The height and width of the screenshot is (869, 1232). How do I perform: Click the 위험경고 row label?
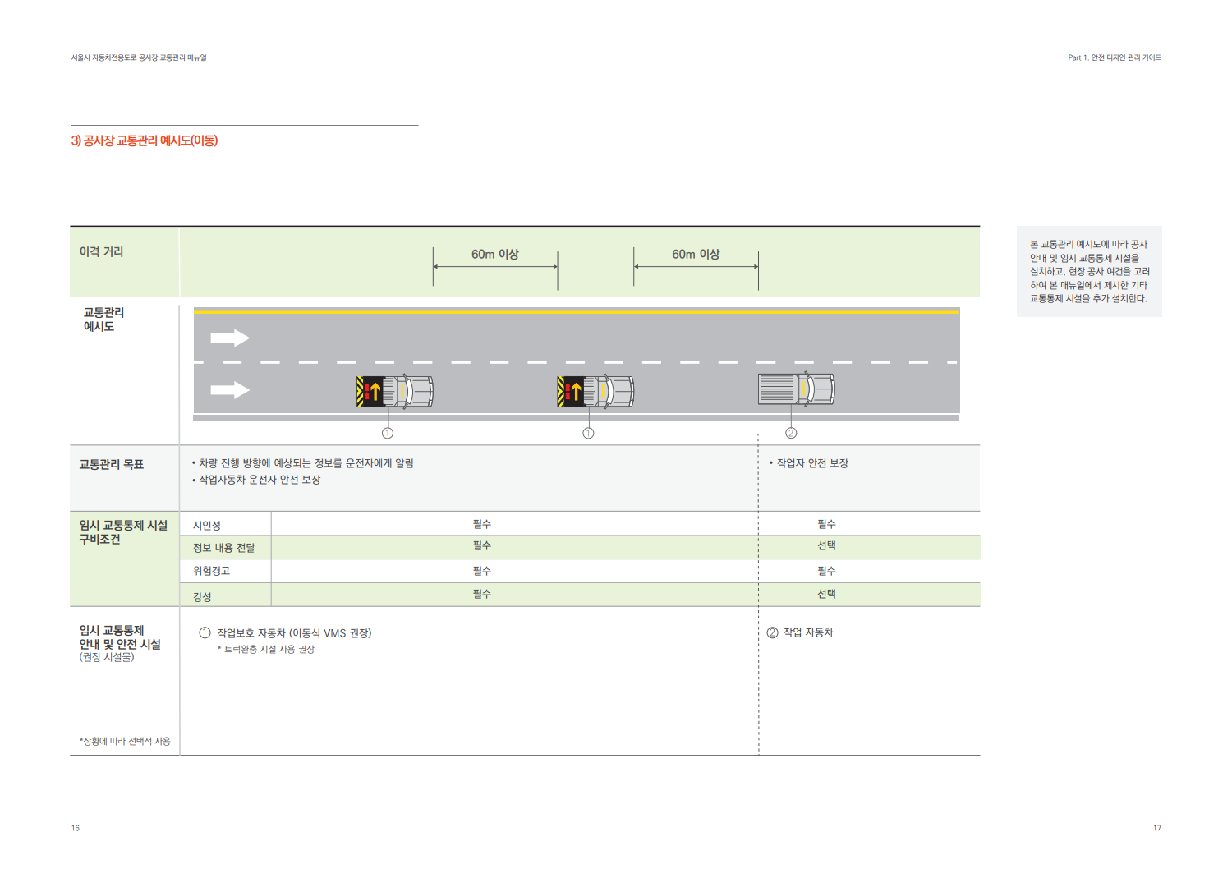(211, 571)
